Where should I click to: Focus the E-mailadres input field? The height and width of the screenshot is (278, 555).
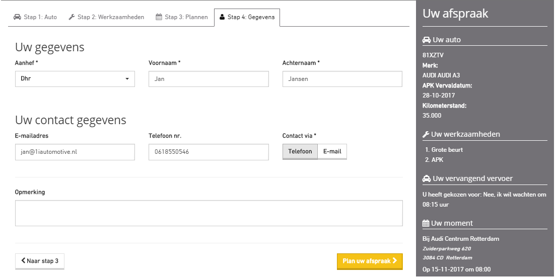pyautogui.click(x=75, y=152)
